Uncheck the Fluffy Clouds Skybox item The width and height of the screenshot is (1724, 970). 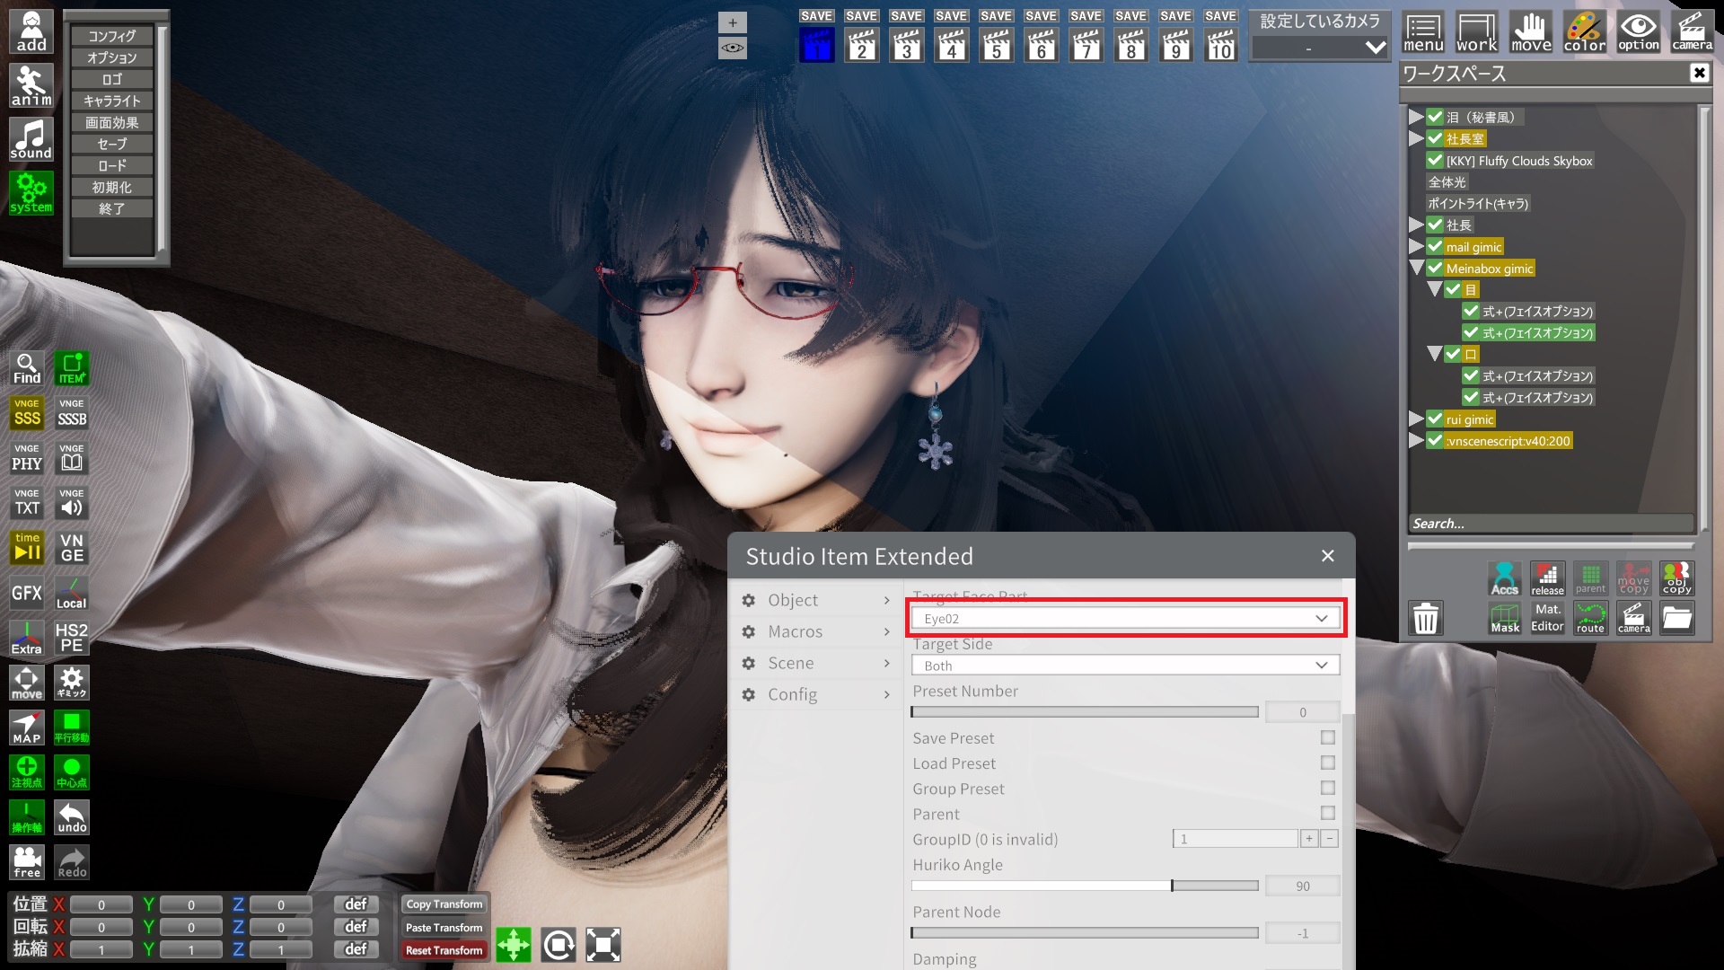click(1435, 160)
